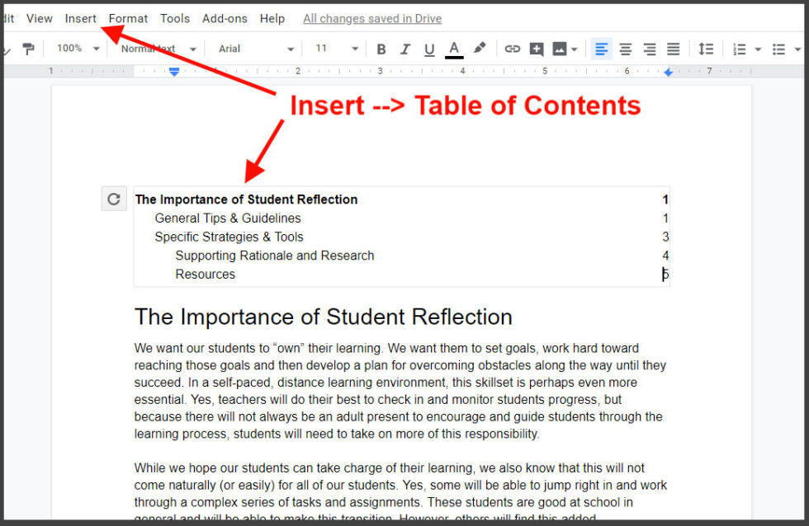Select the Resources entry in the table of contents
The height and width of the screenshot is (526, 809).
[x=206, y=274]
